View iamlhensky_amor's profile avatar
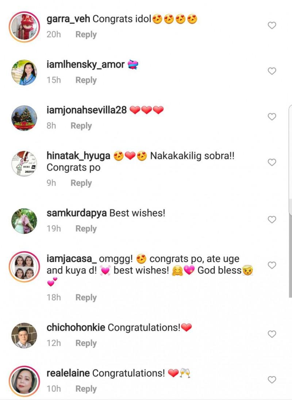Image resolution: width=292 pixels, height=400 pixels. (x=24, y=72)
